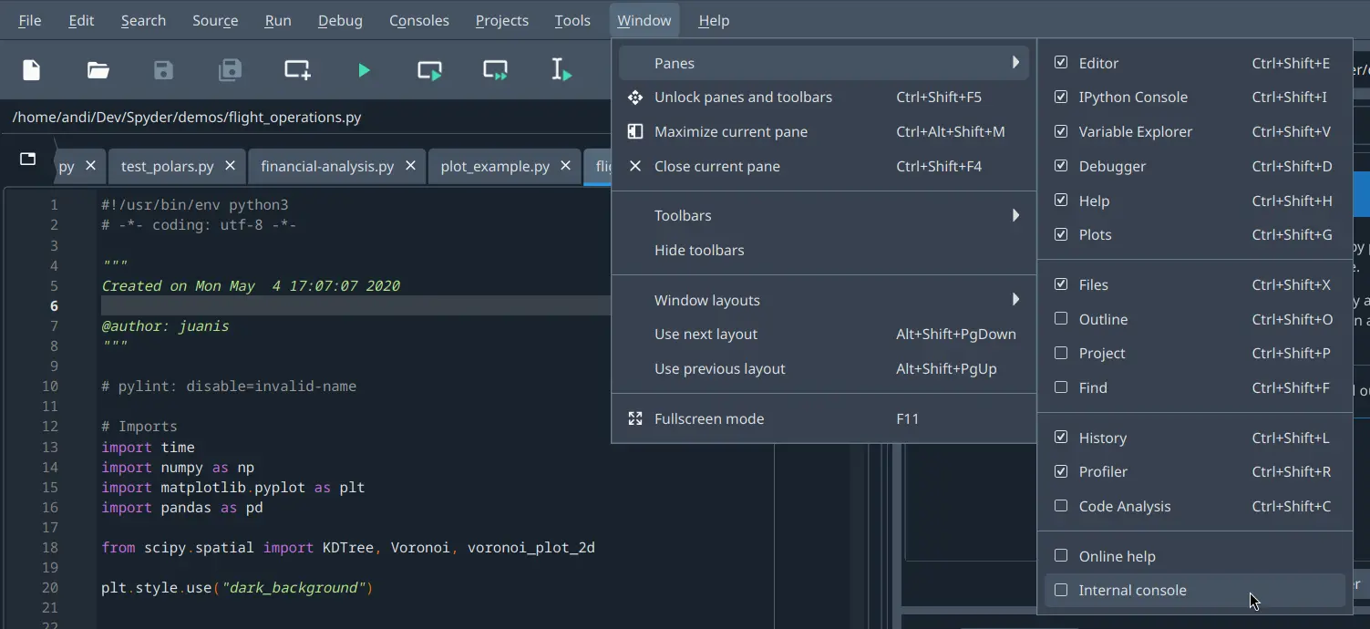Click the browse tabs icon left of editor tabs

[x=28, y=159]
